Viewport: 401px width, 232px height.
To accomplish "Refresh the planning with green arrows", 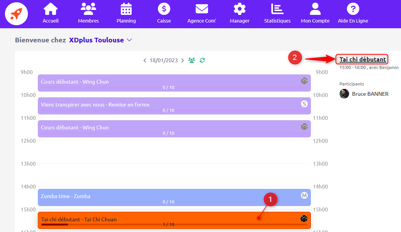I will [202, 60].
